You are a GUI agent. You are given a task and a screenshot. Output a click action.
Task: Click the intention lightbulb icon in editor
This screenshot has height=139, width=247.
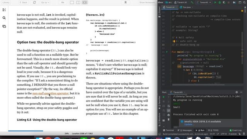point(174,41)
